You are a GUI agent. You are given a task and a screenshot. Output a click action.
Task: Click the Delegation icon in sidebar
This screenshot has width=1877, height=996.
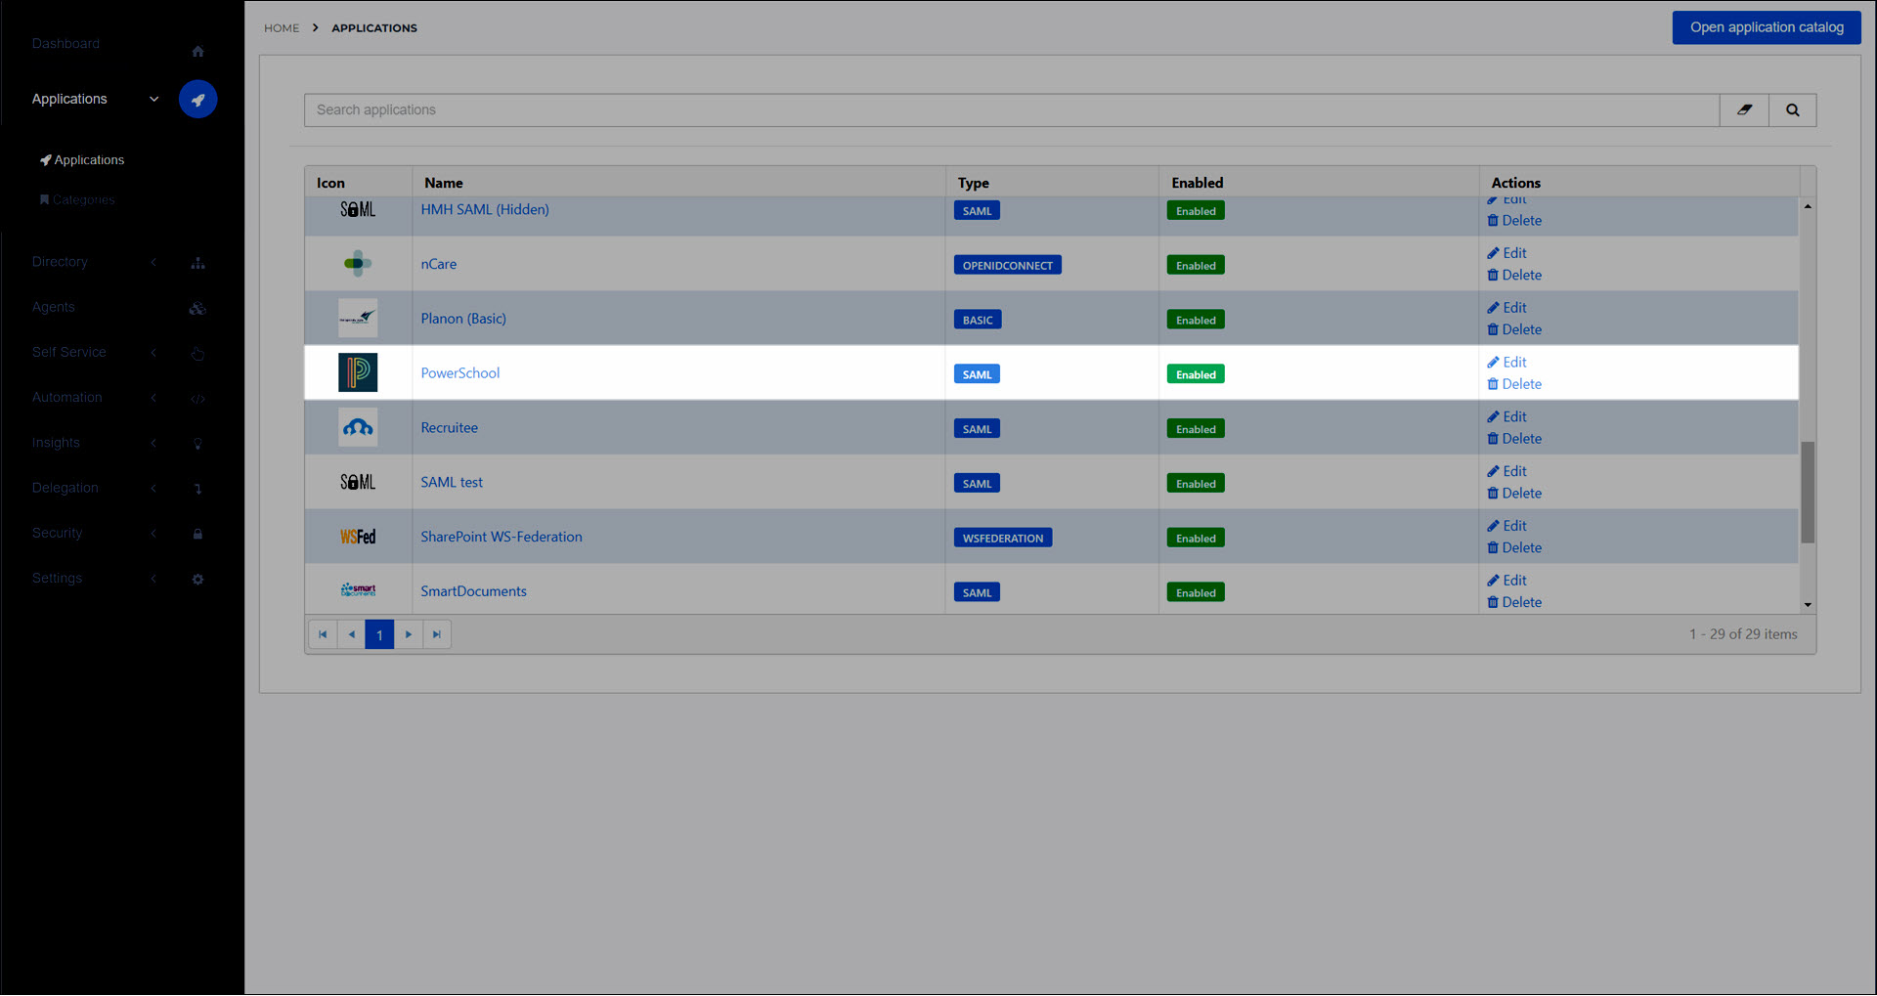(197, 489)
